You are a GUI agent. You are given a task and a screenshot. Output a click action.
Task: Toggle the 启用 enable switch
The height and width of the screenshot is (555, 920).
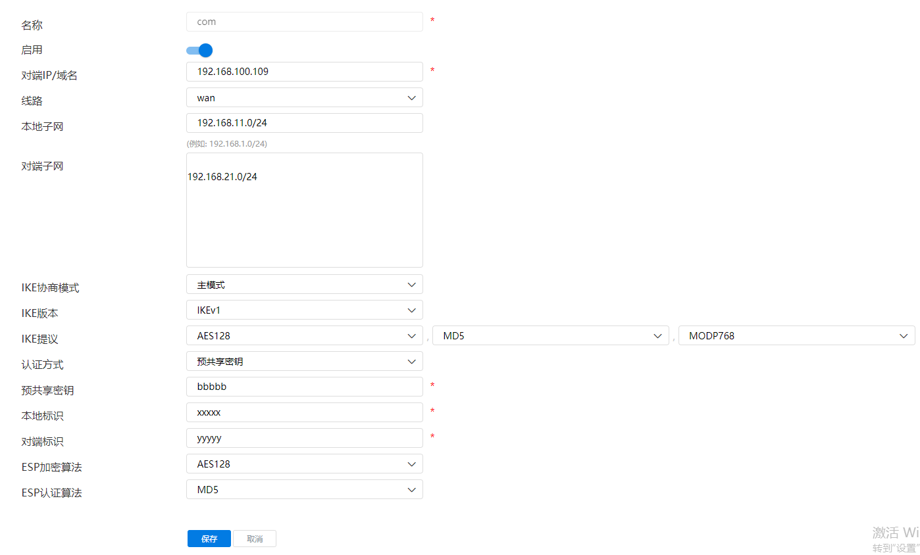click(199, 51)
